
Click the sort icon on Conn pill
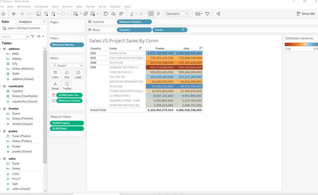[183, 30]
